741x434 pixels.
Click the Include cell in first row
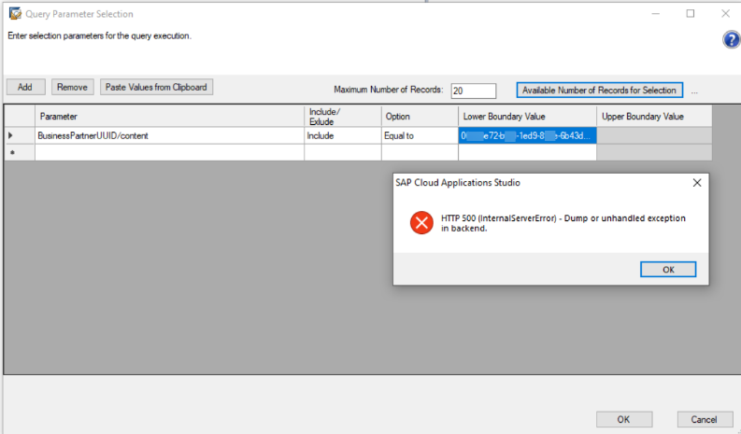[x=343, y=135]
